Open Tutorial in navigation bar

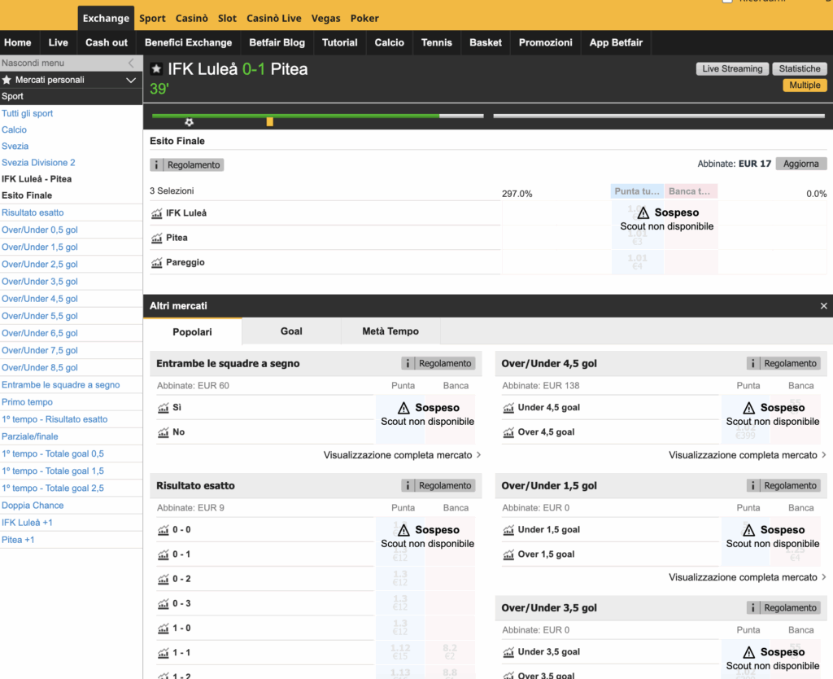(339, 42)
